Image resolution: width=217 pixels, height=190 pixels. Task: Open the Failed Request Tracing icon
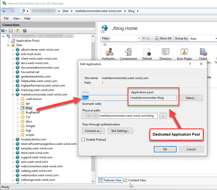(203, 52)
